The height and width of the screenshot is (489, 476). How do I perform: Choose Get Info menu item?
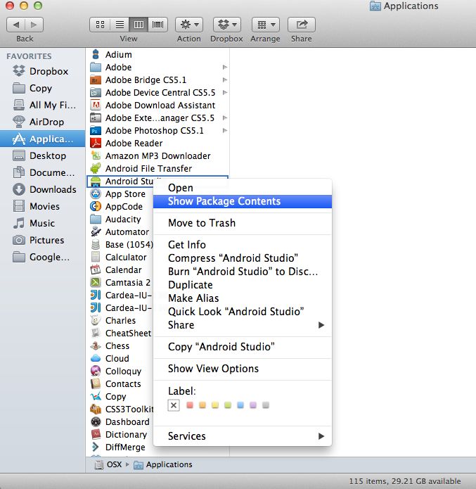click(243, 245)
